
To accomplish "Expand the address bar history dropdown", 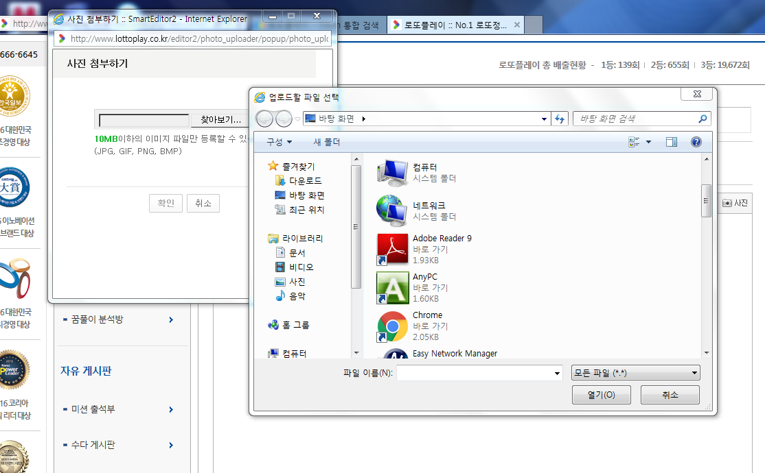I will point(545,119).
